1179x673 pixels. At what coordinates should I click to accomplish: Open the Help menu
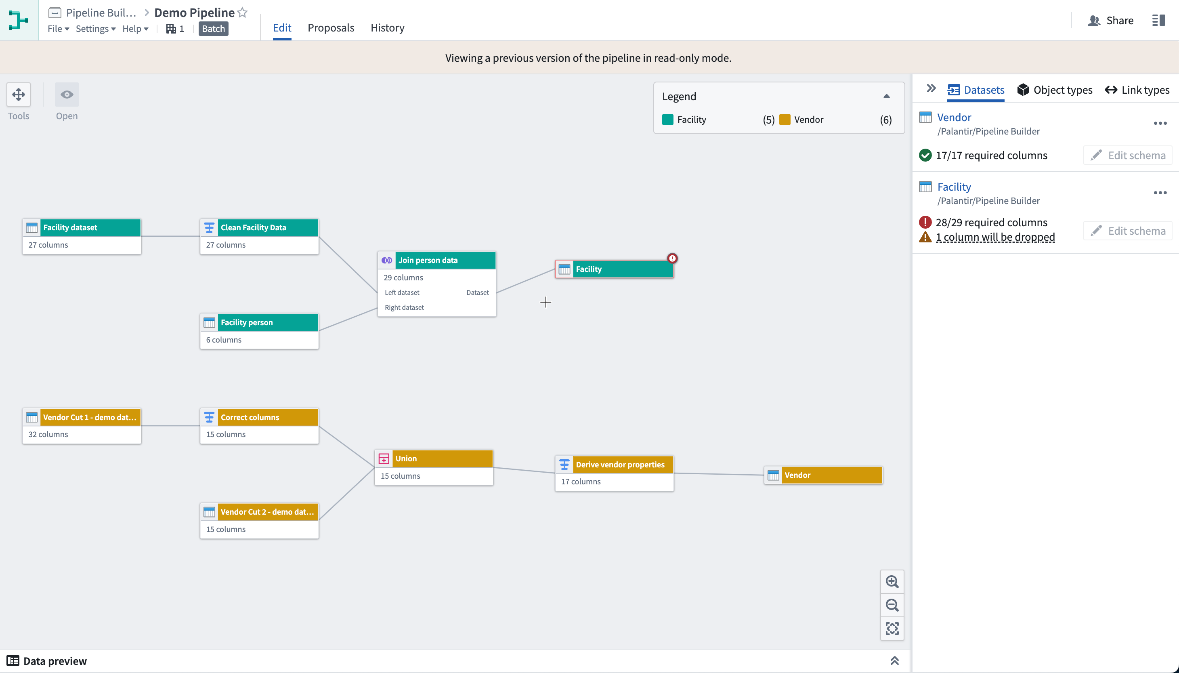pos(135,29)
